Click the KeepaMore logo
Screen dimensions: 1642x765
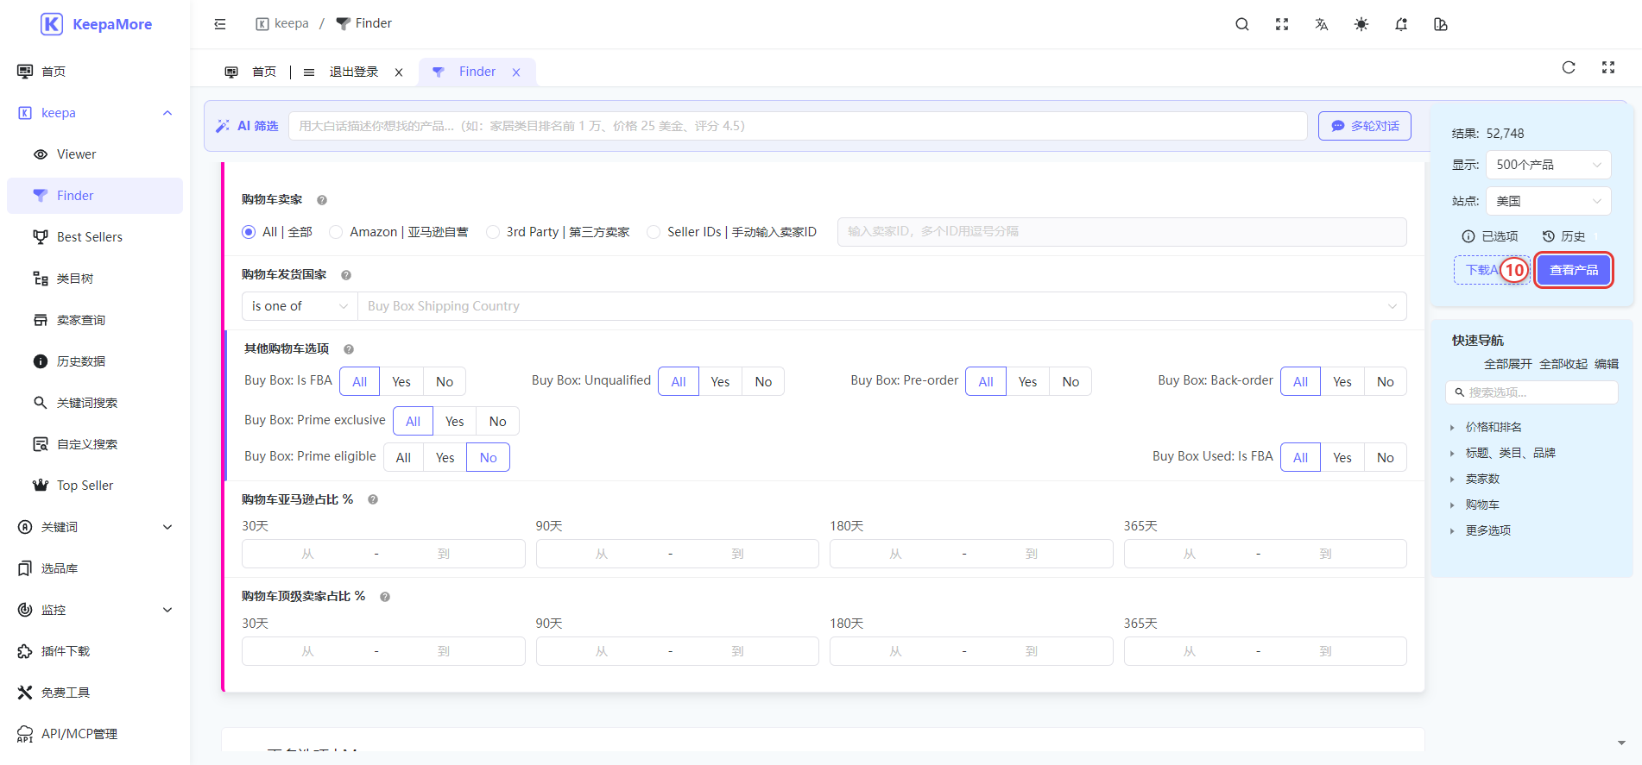[x=96, y=24]
